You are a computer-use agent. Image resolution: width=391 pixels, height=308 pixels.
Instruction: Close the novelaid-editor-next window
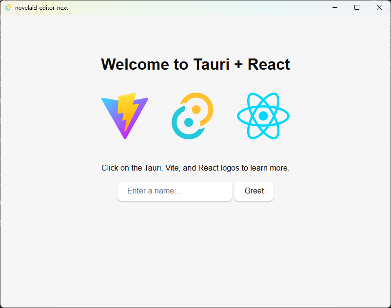(x=379, y=7)
